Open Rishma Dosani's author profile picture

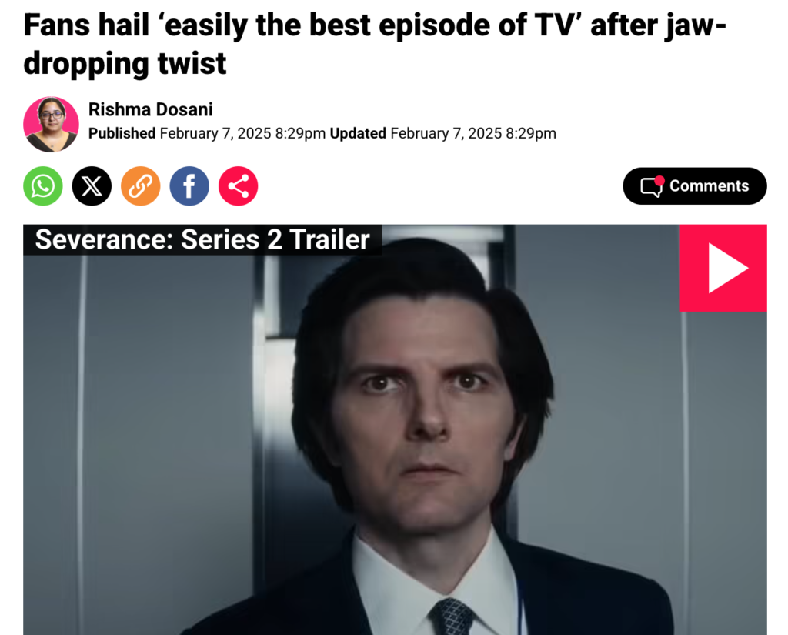[52, 124]
